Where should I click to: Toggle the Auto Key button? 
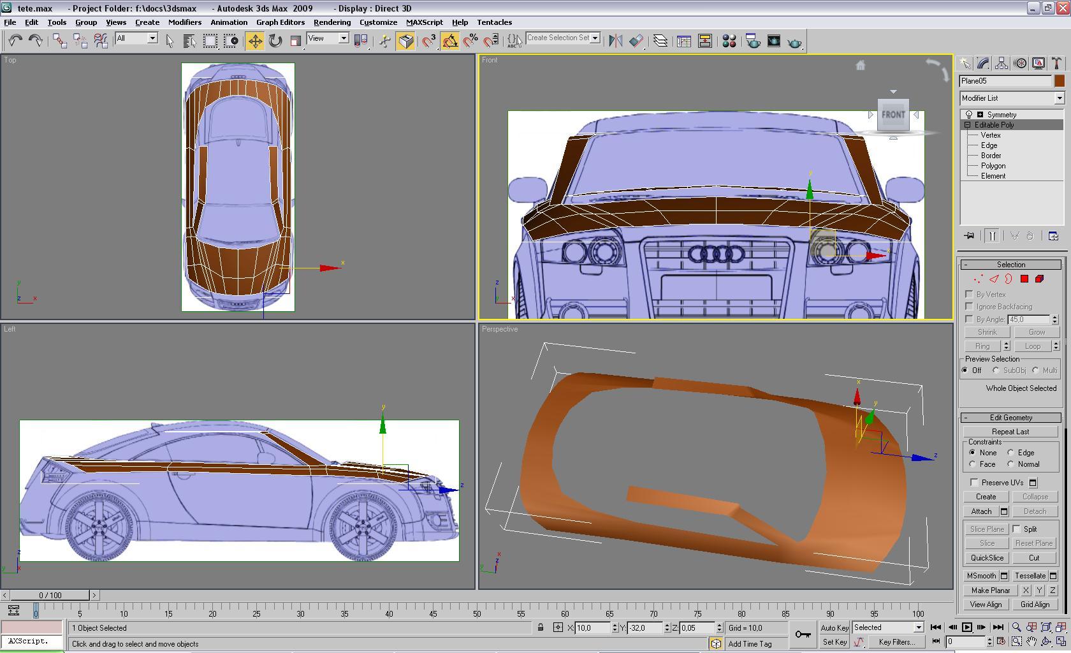pos(834,628)
